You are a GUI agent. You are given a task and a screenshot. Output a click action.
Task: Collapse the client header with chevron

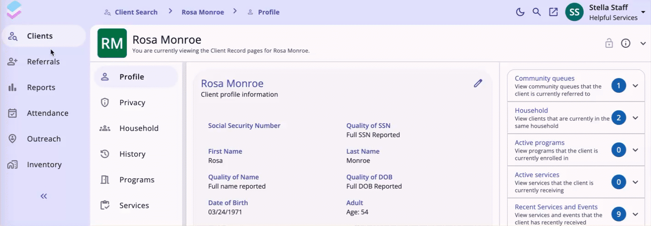point(643,44)
